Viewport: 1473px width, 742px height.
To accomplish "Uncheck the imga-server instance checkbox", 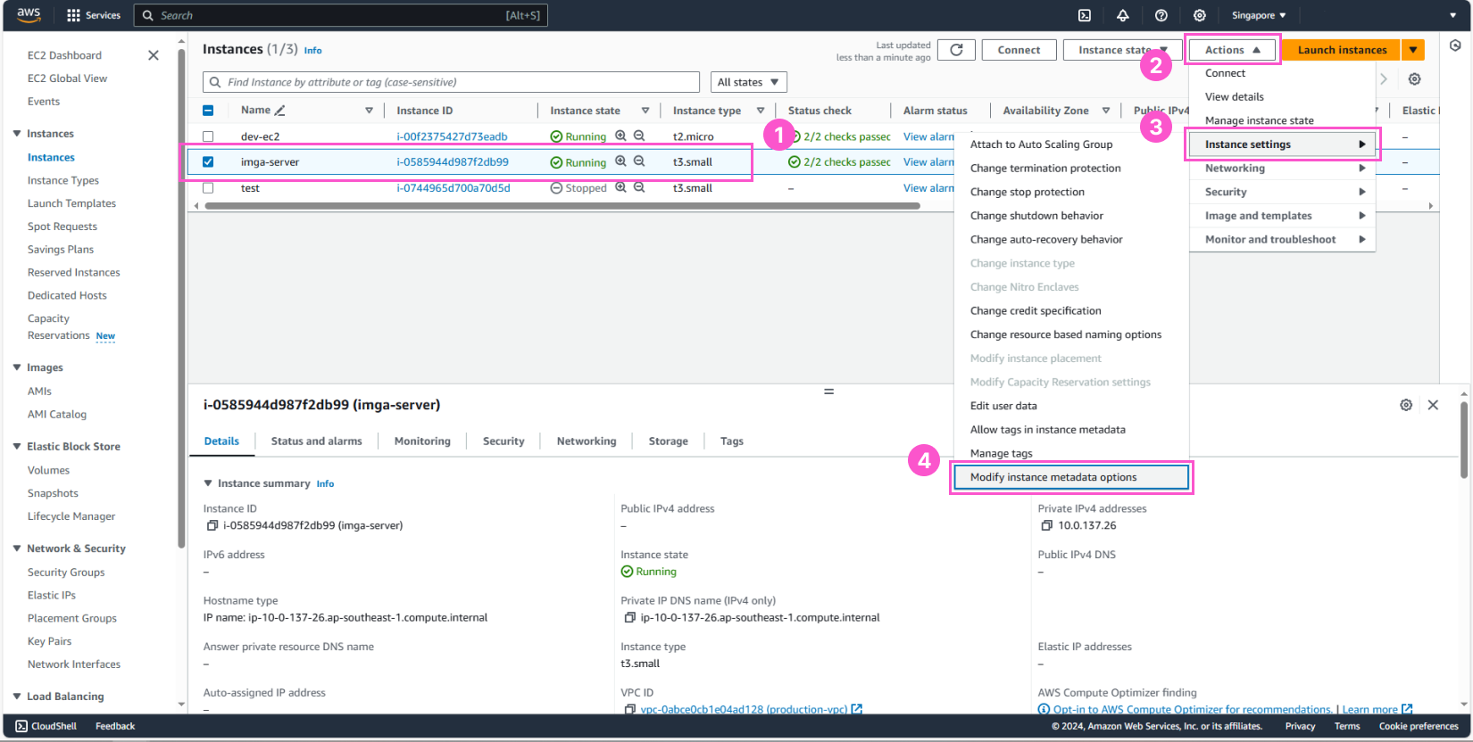I will [208, 161].
